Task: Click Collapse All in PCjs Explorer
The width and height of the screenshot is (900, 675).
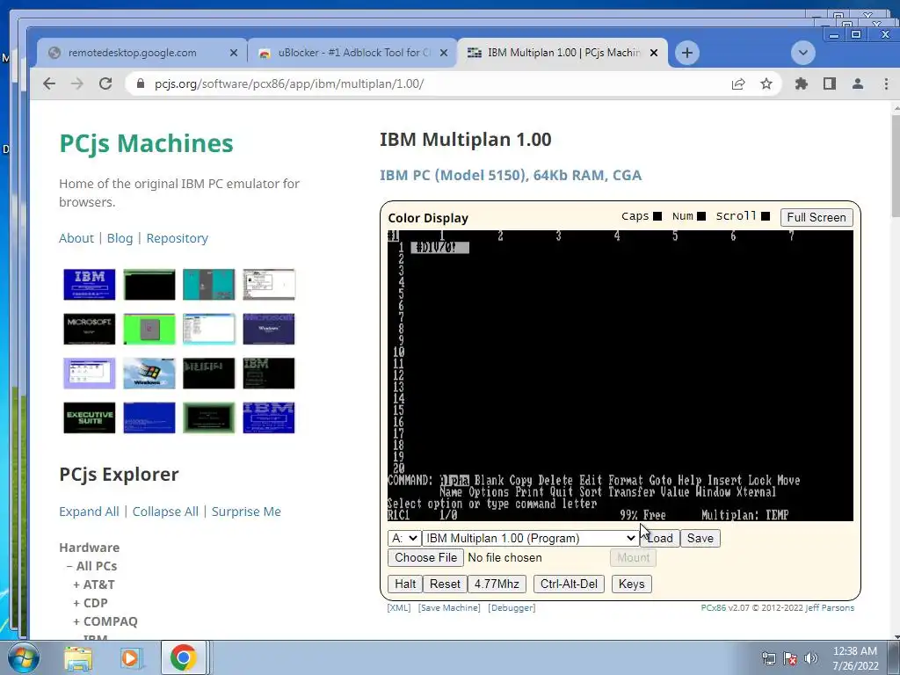Action: click(165, 512)
